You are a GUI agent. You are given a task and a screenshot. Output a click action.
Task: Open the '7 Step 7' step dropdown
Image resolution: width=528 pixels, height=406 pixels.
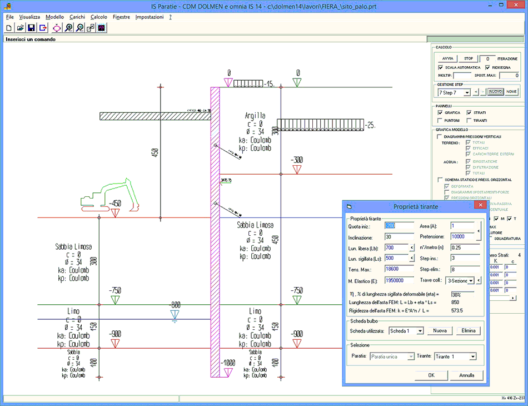coord(467,92)
